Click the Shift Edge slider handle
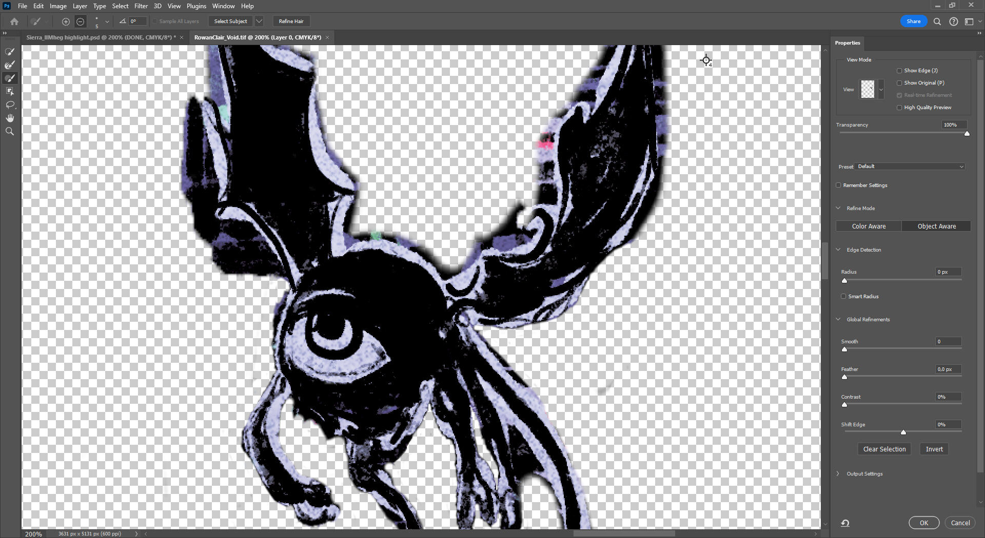 [903, 432]
